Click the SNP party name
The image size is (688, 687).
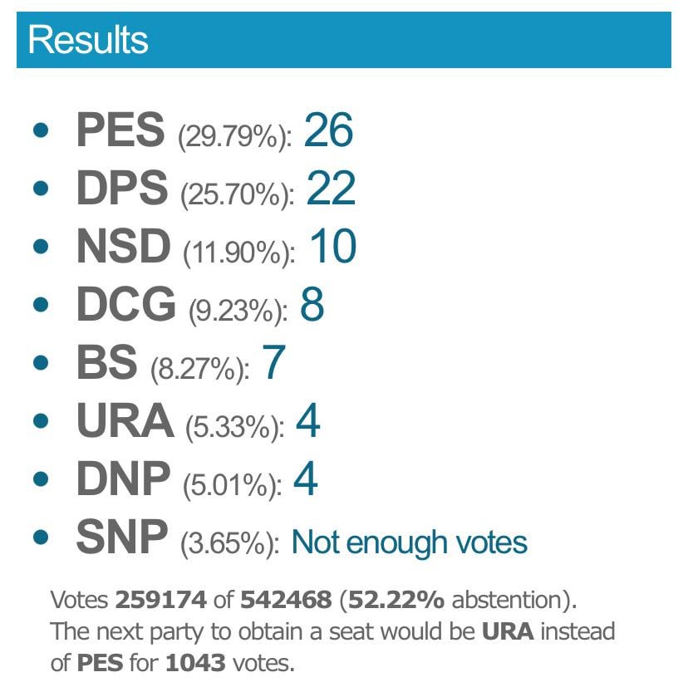pyautogui.click(x=122, y=537)
